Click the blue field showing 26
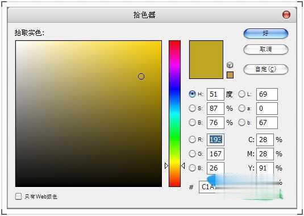The height and width of the screenshot is (216, 304). click(x=215, y=168)
